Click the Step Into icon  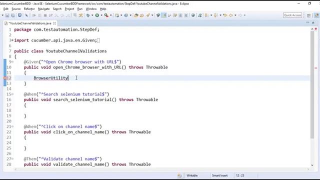point(56,15)
